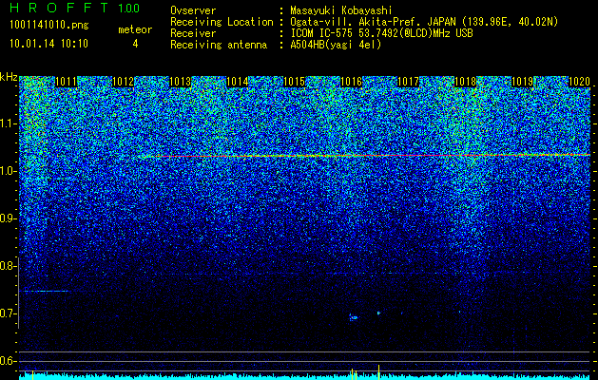Click the HROFFT 1.00 title text

(75, 8)
